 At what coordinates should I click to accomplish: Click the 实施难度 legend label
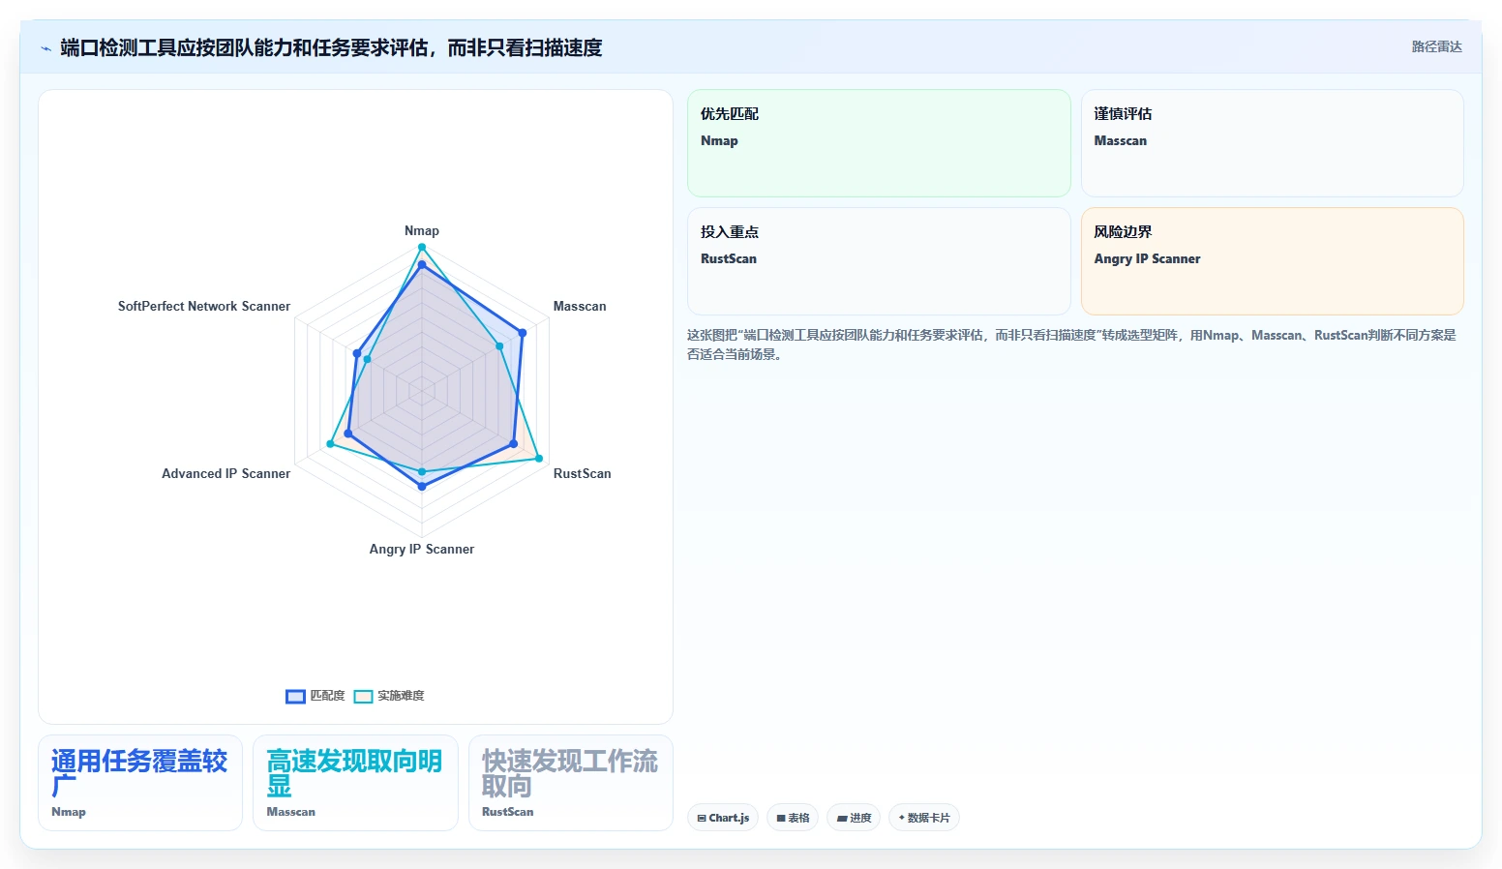401,696
